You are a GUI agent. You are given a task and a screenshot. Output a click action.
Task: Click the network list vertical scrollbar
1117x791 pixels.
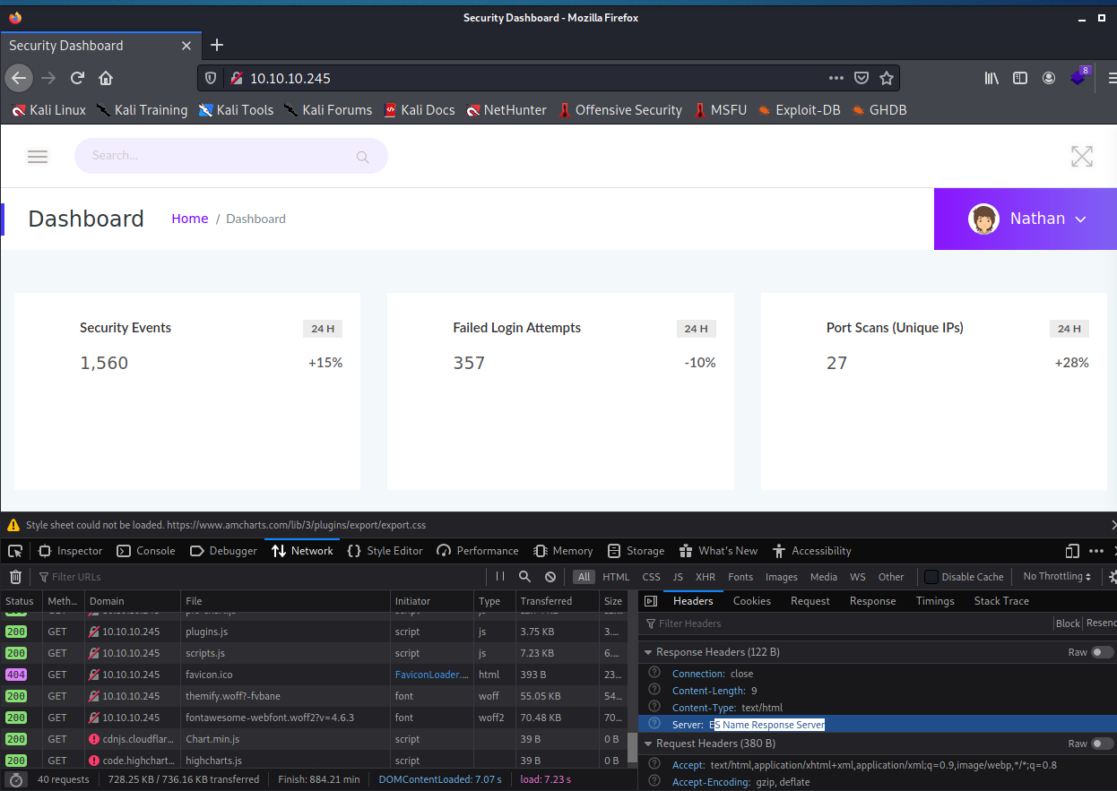631,745
